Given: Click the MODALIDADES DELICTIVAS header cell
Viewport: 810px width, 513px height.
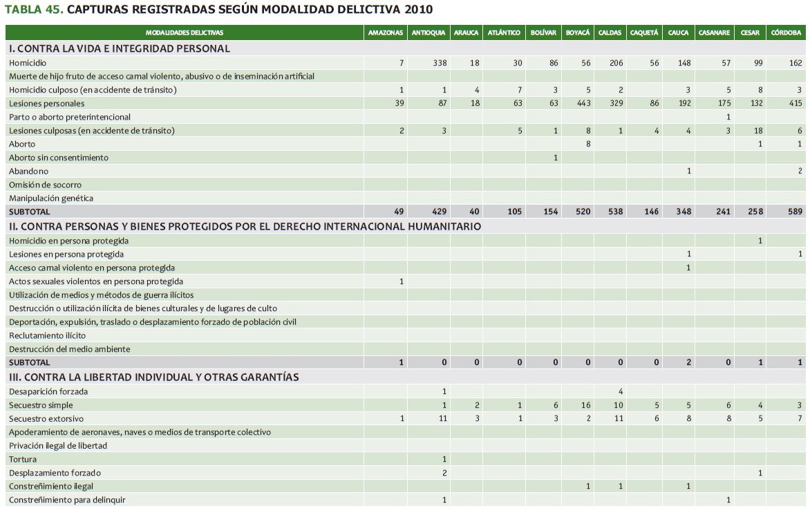Looking at the screenshot, I should click(x=185, y=32).
